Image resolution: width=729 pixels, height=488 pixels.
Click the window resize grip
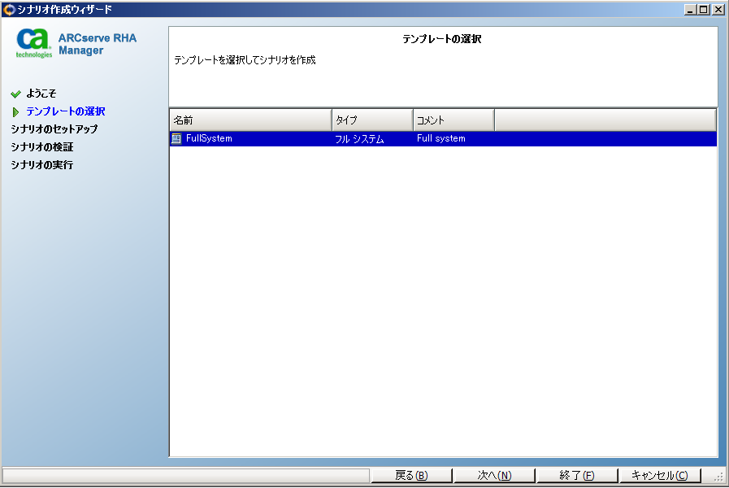coord(719,477)
